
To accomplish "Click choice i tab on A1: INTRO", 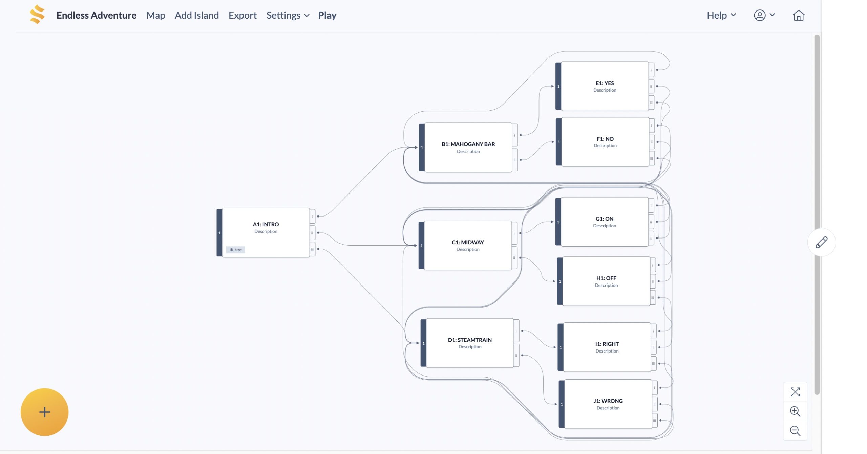I will tap(312, 217).
